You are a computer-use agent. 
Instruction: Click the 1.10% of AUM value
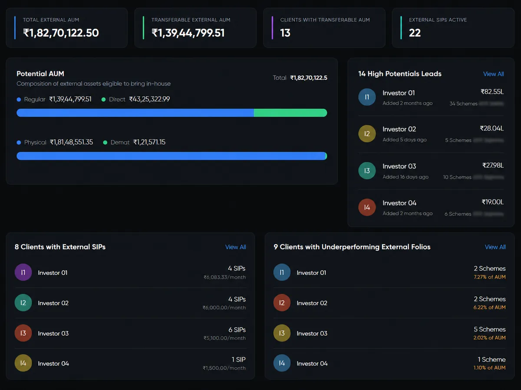pos(490,368)
